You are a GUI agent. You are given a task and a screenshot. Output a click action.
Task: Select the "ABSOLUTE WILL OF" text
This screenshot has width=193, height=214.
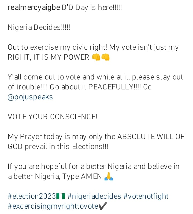click(x=151, y=137)
